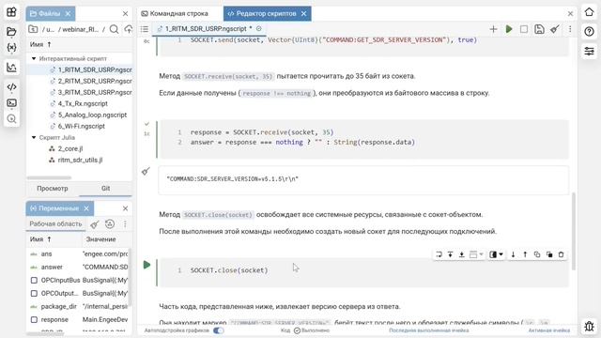Viewport: 601px width, 338px height.
Task: Clear cell output with broom icon beside output
Action: (x=146, y=171)
